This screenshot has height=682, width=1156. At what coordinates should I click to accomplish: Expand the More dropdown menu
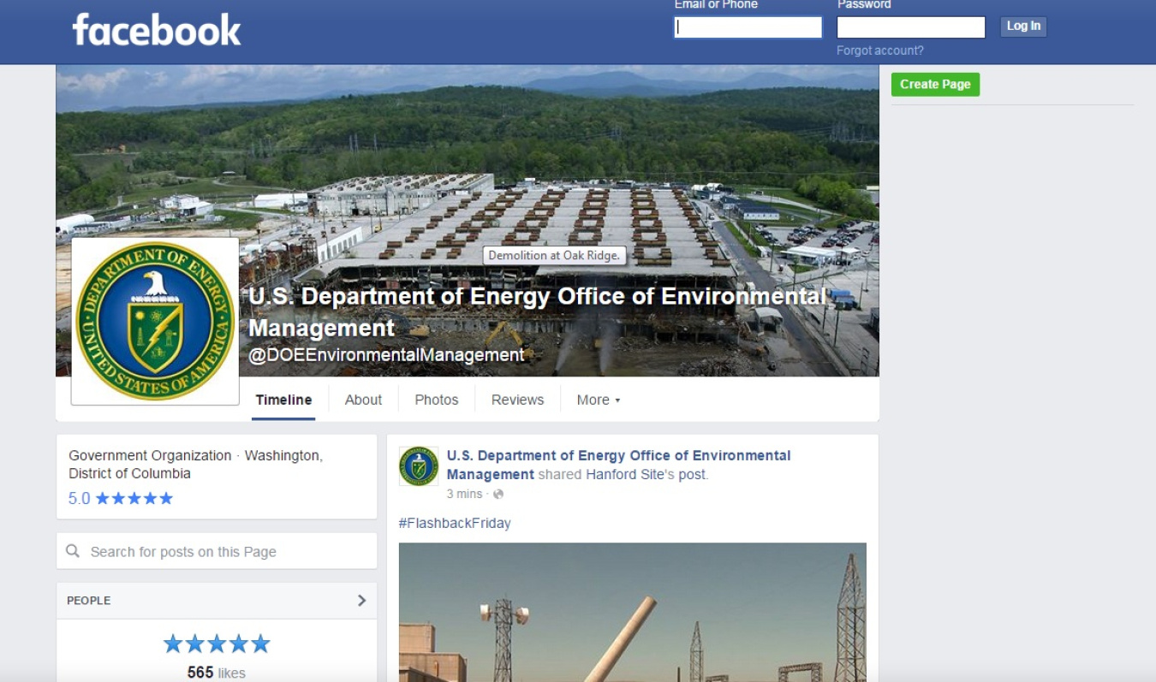598,400
